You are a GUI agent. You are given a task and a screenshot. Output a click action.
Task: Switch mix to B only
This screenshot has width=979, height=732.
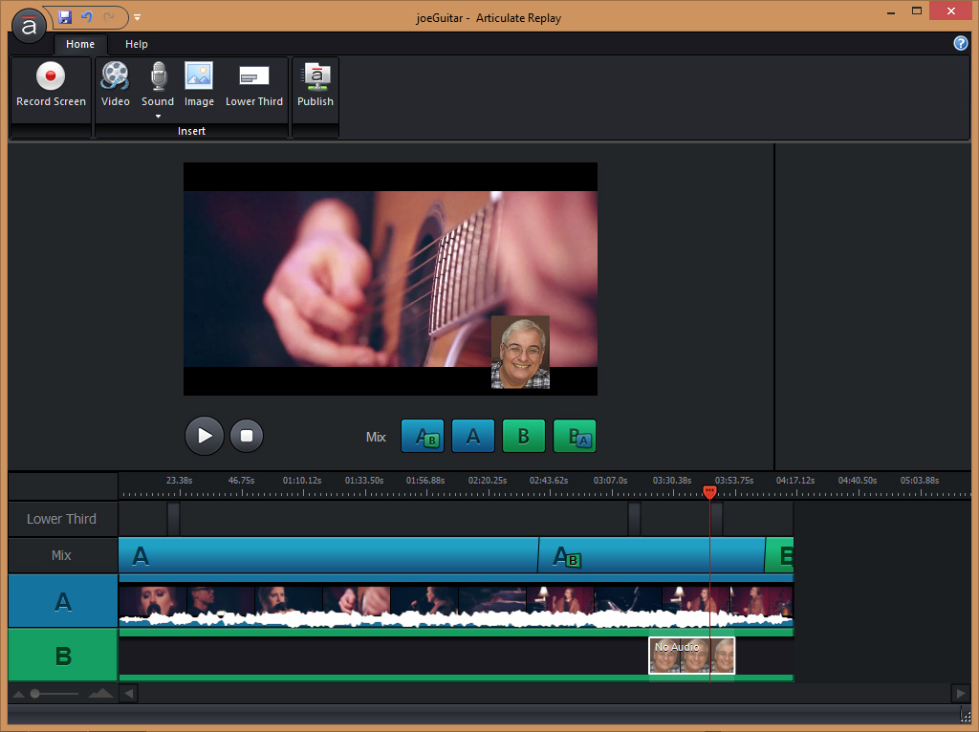point(523,436)
